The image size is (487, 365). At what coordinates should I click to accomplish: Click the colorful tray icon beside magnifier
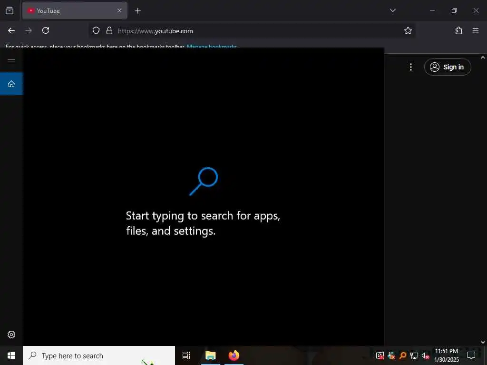point(391,355)
